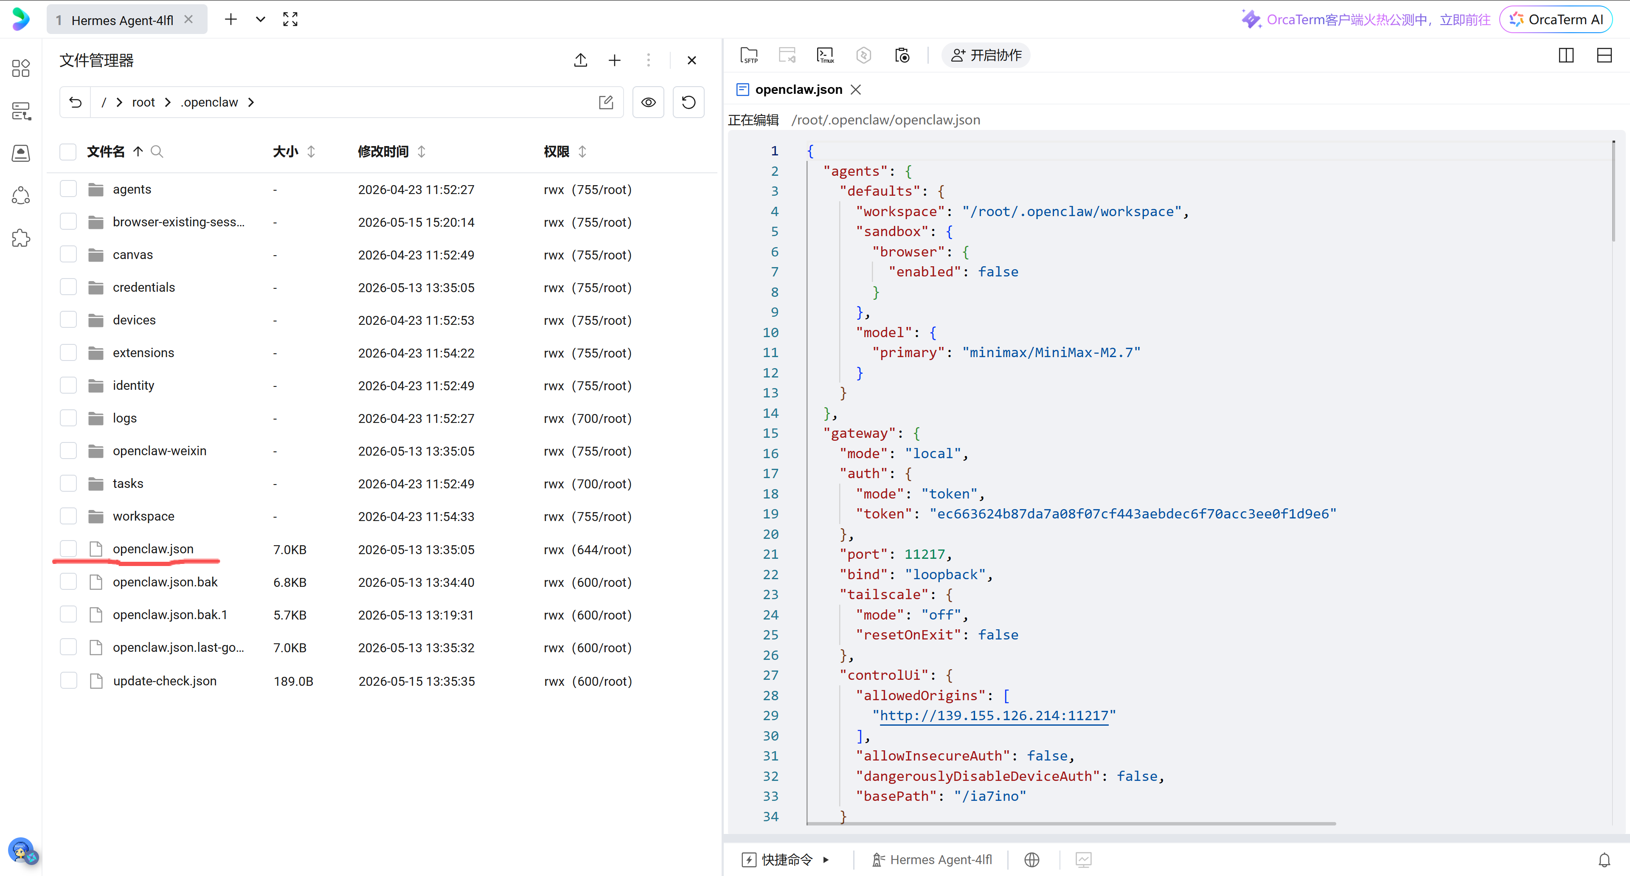Click the globe icon in the bottom bar
Screen dimensions: 1630x876
(1031, 859)
